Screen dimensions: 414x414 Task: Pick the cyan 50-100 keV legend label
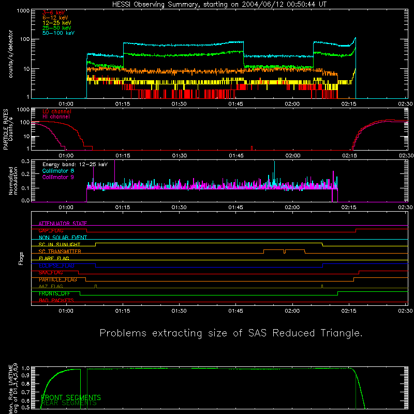click(58, 33)
